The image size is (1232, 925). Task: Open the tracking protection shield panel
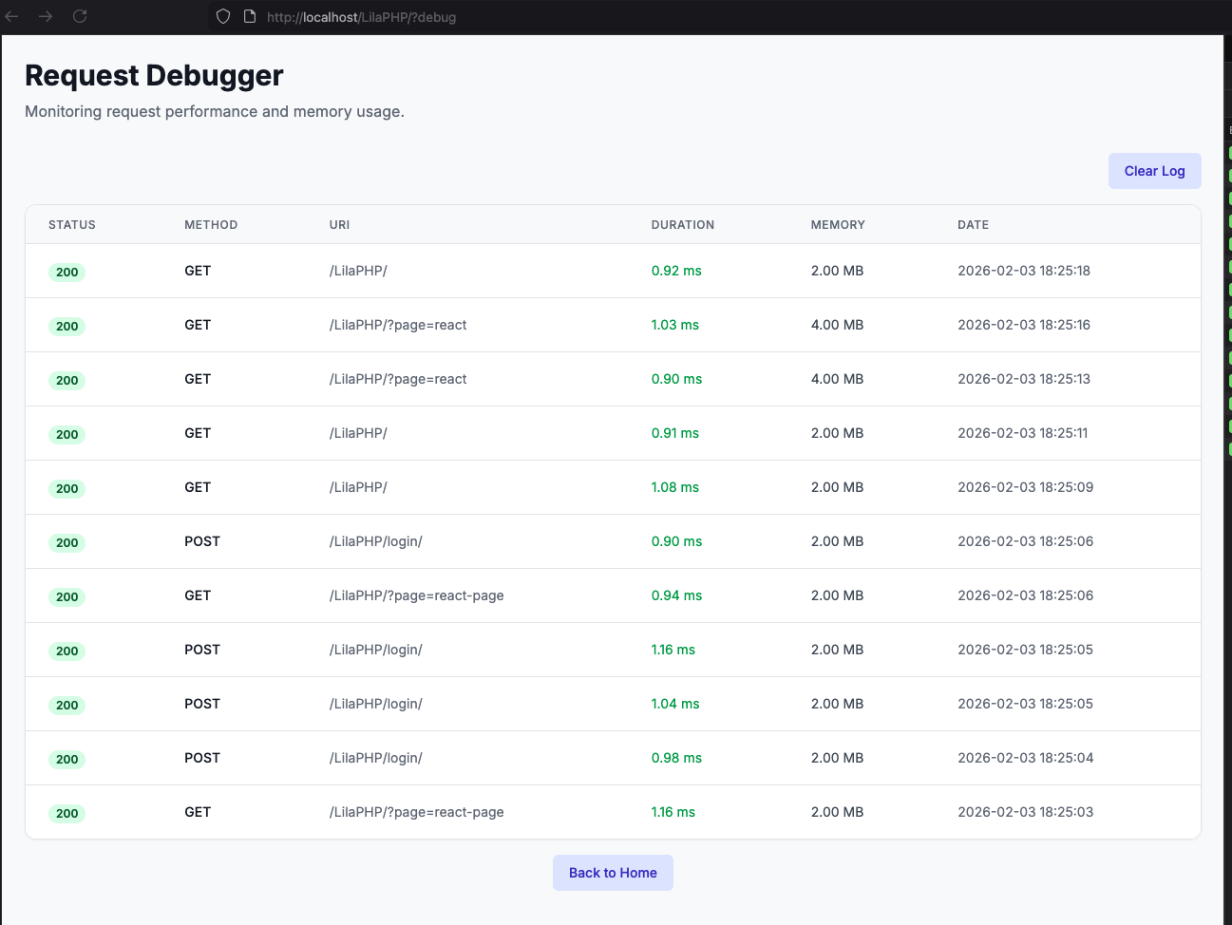[x=222, y=16]
